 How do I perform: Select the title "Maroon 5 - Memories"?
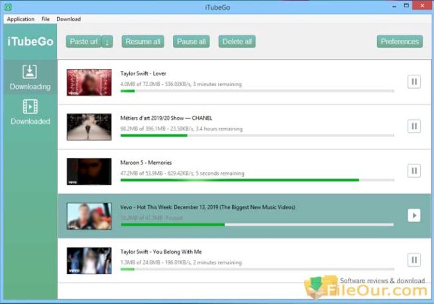point(146,163)
